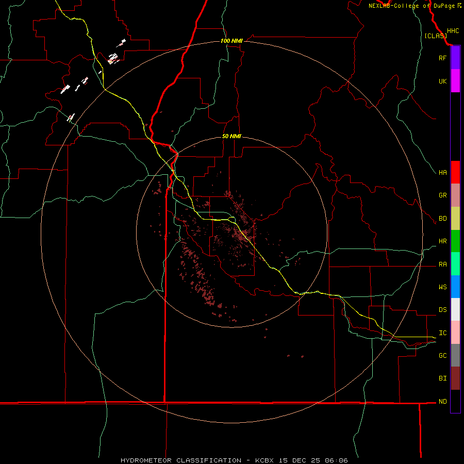This screenshot has width=464, height=464.
Task: Click the KCBX radar site identifier
Action: pos(264,460)
